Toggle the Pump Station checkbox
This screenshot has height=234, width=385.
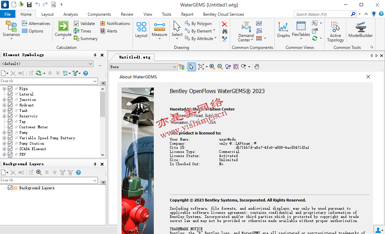pos(10,143)
